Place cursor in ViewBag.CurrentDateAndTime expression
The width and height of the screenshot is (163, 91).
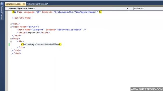(42, 44)
